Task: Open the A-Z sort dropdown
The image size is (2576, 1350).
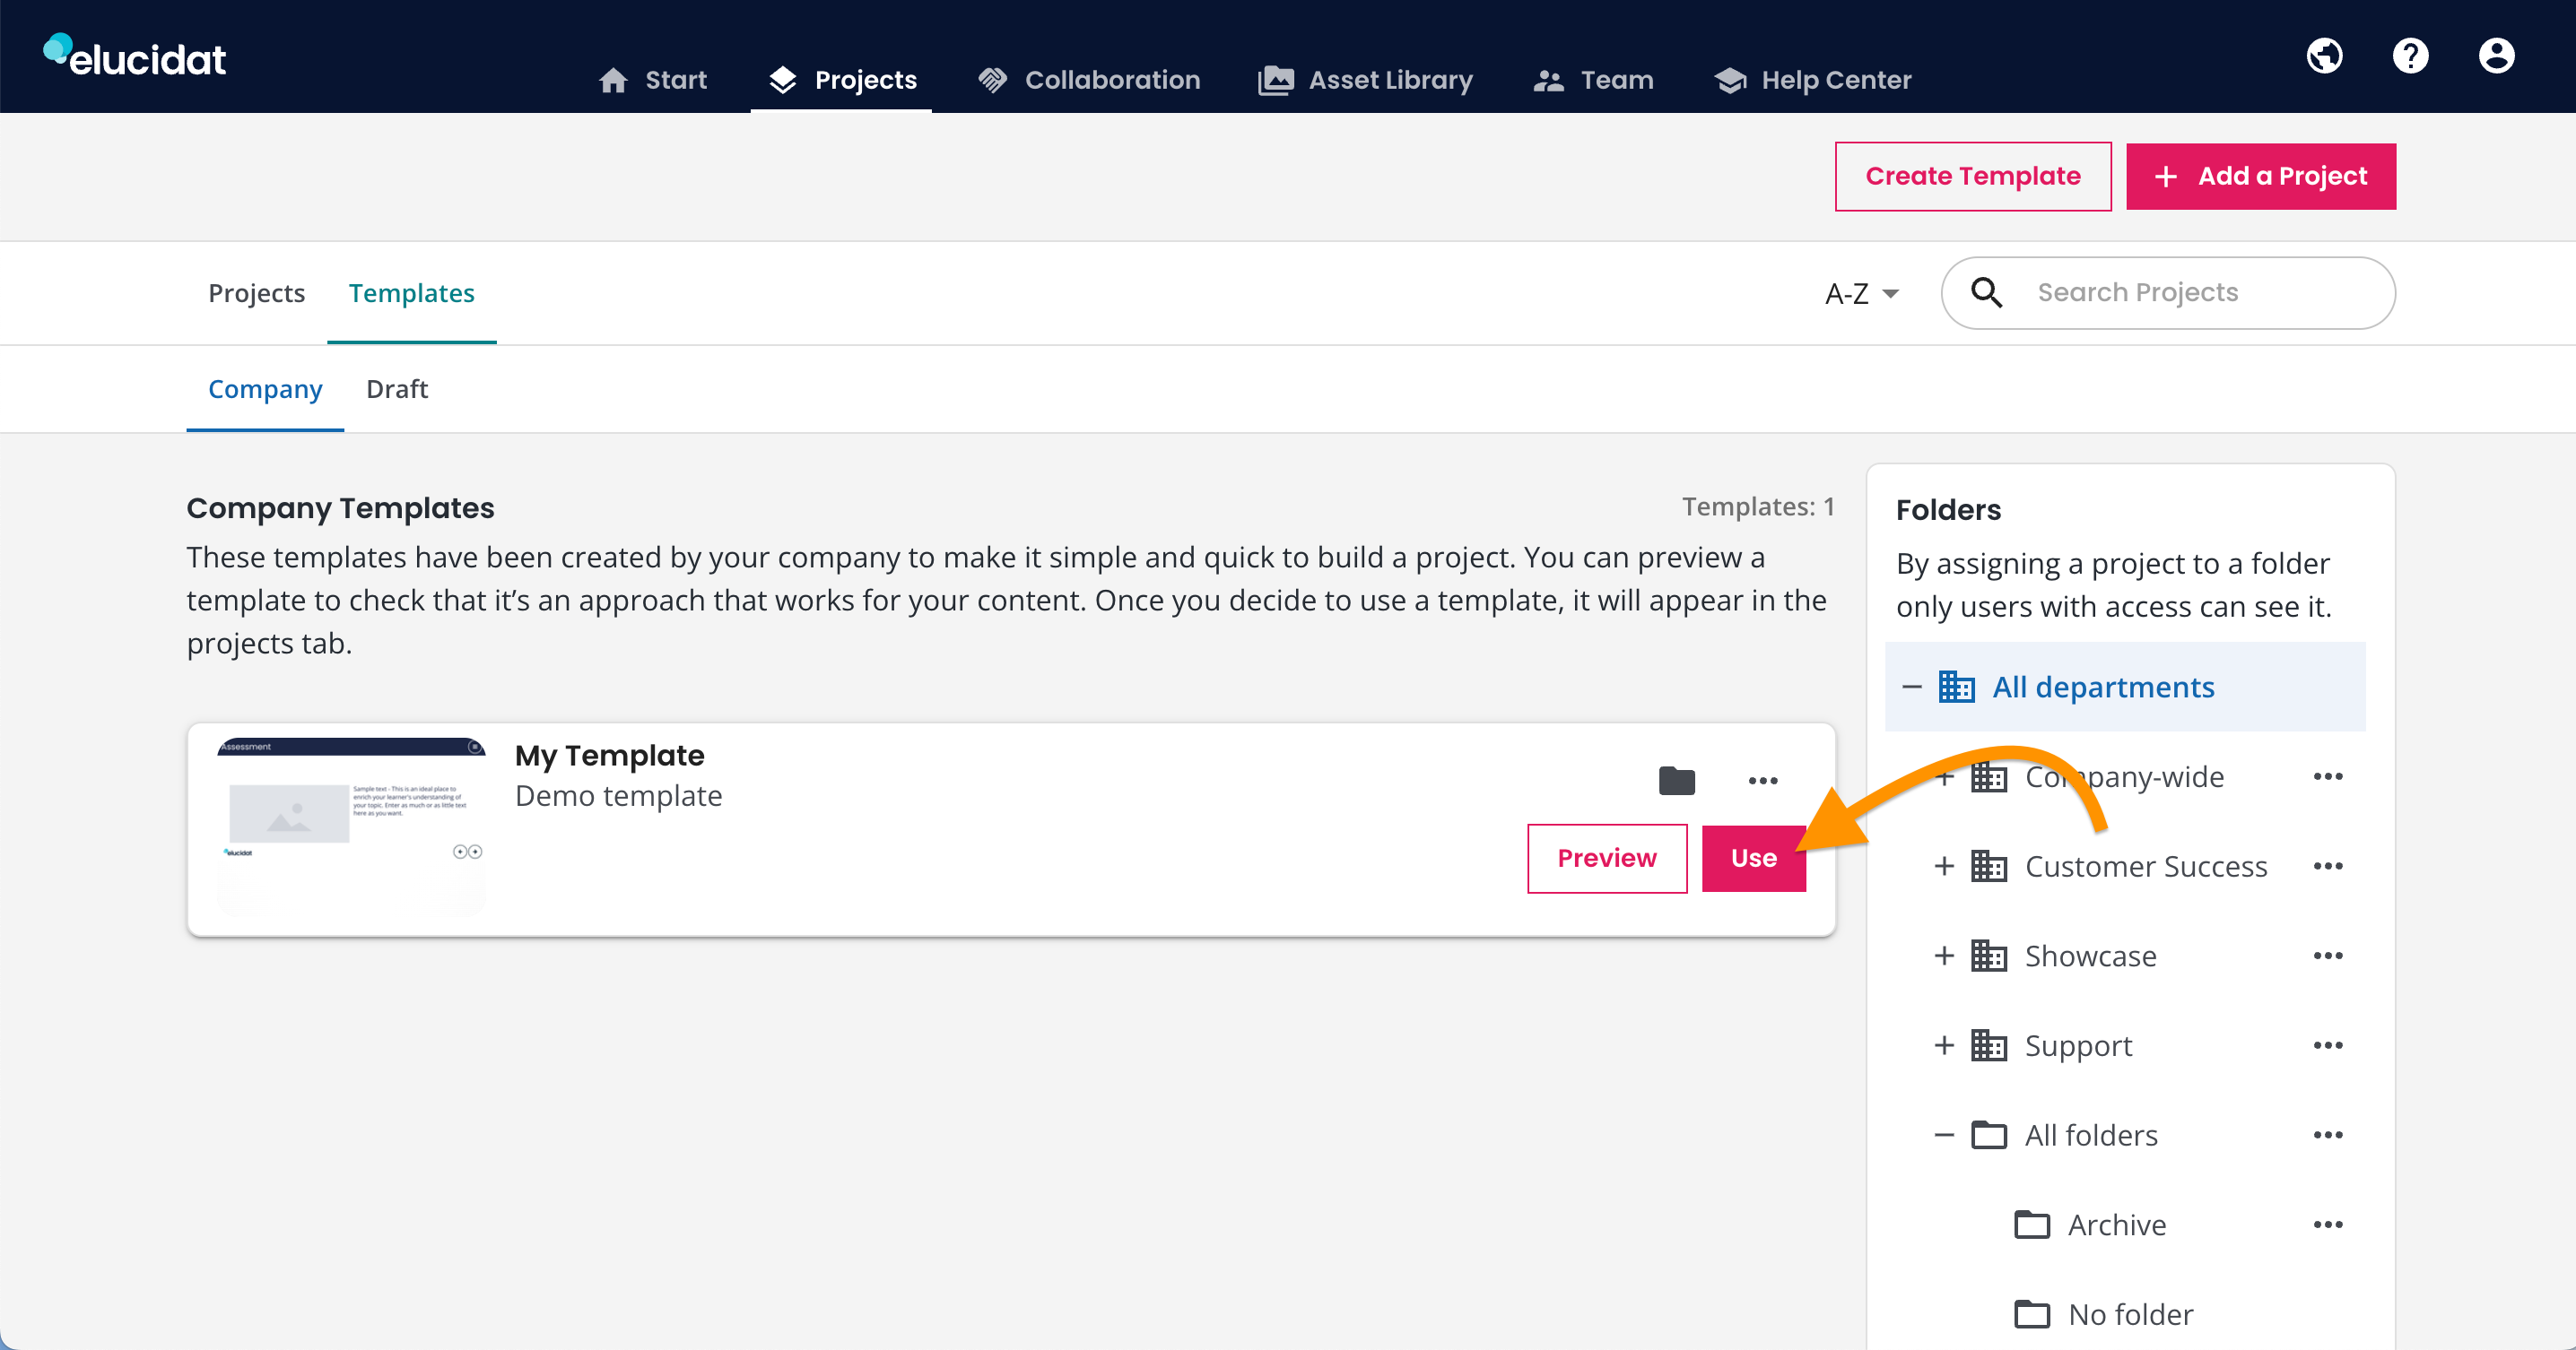Action: [1861, 293]
